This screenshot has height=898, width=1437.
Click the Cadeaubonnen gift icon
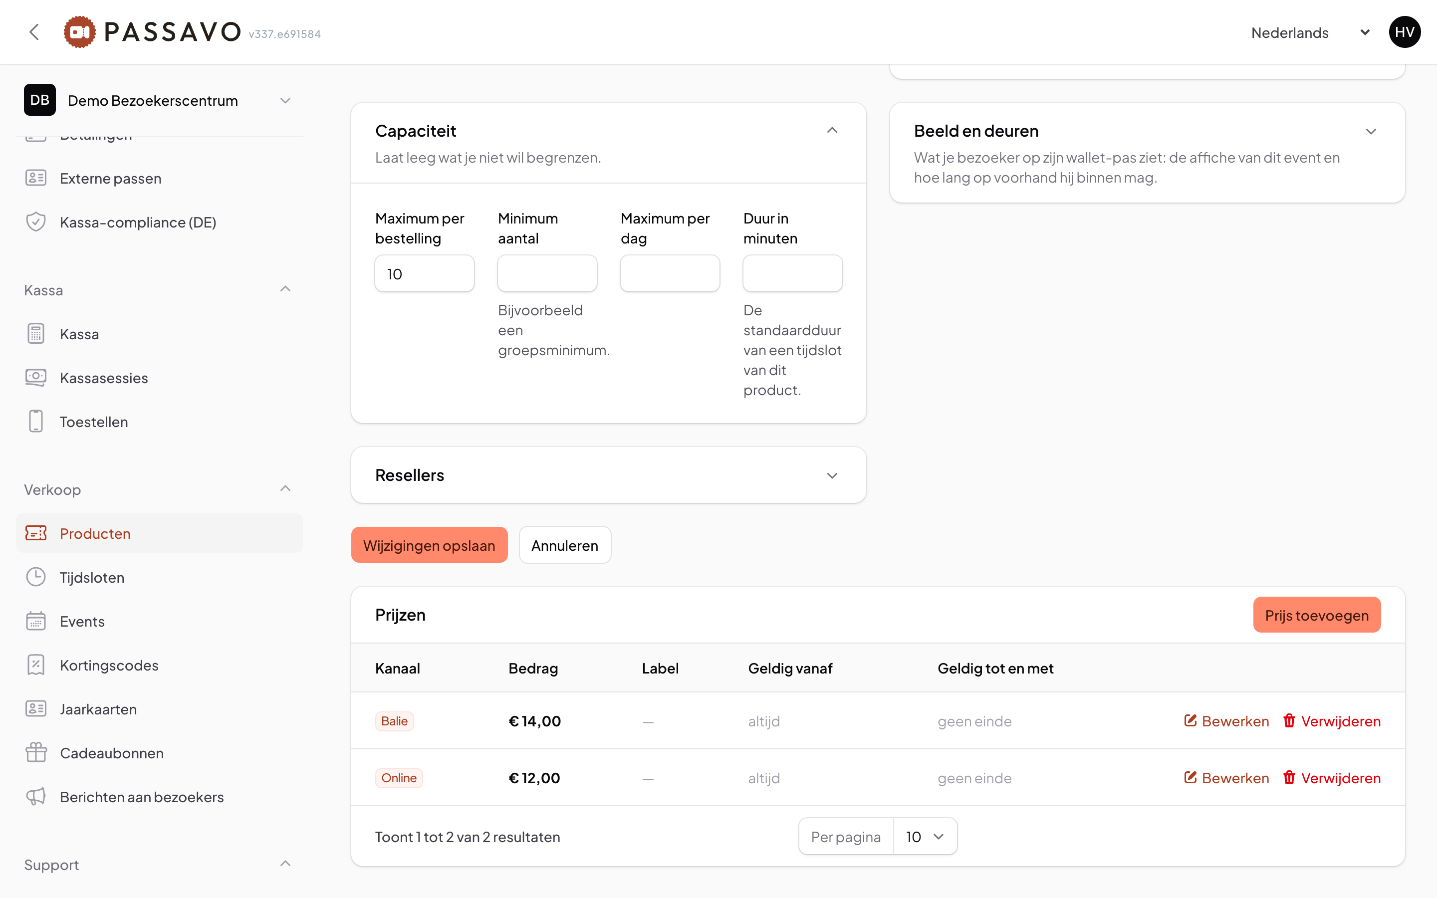tap(35, 753)
